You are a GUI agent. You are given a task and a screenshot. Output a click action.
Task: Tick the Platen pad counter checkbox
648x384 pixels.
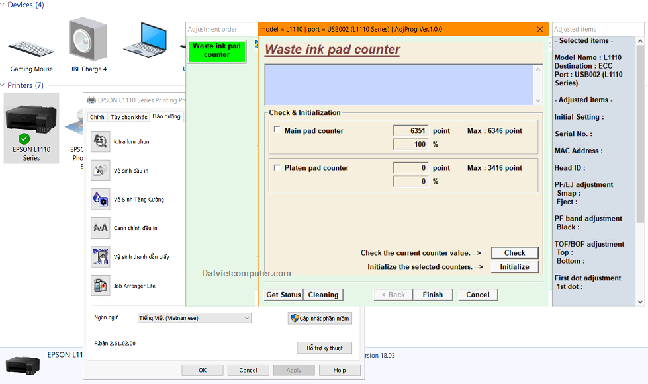pos(277,167)
